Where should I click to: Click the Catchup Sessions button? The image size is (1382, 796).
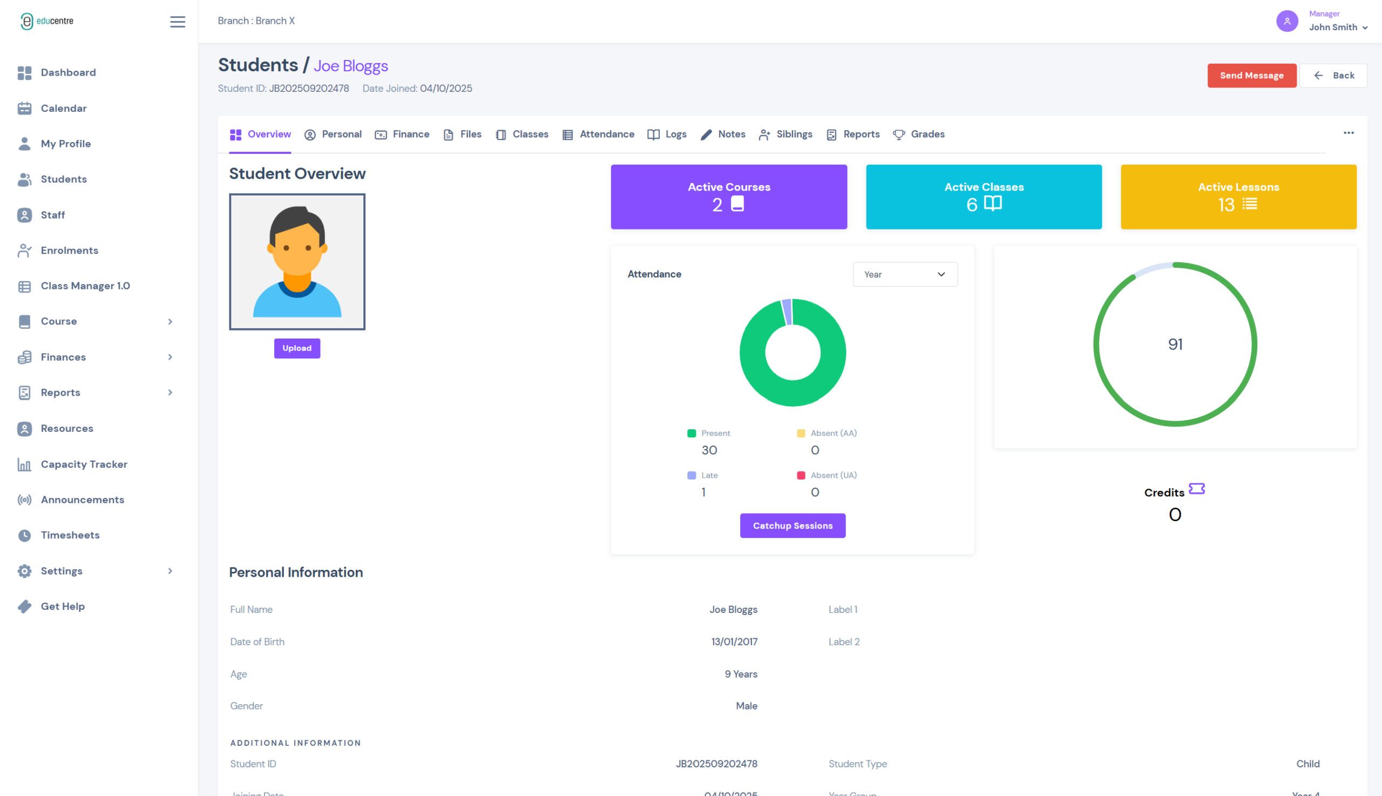(x=792, y=525)
